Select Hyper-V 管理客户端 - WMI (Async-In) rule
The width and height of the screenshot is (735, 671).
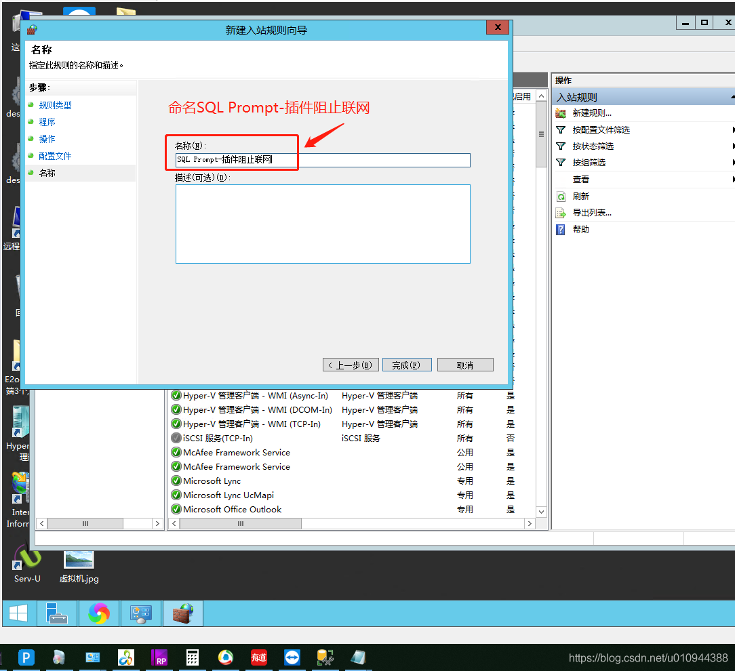(x=256, y=395)
